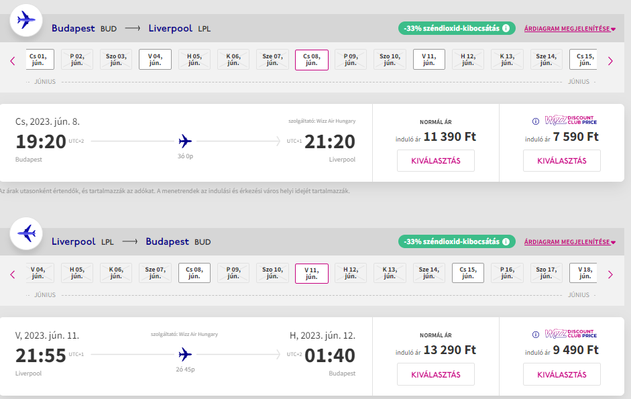Screen dimensions: 631x399
Task: Go to previous return dates with left arrow
Action: click(x=13, y=274)
